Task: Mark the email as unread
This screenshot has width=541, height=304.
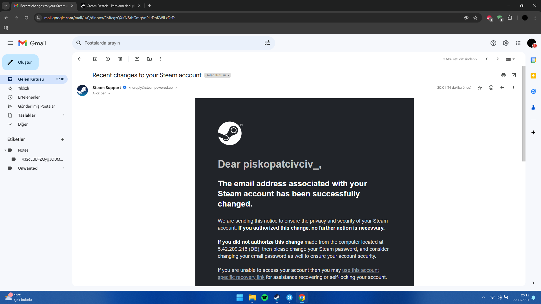Action: click(x=137, y=59)
